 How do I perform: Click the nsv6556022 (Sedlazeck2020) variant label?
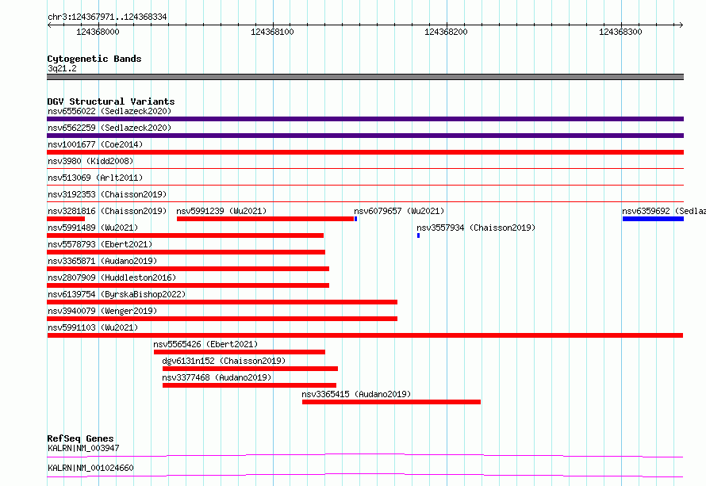[x=109, y=111]
